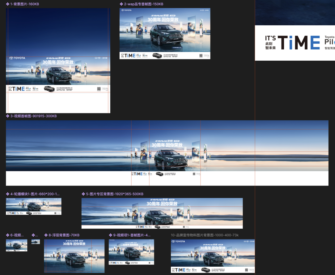The height and width of the screenshot is (275, 335).
Task: Click 30周年 因你荣放 headline in 5-图片专区背景图 frame
Action: (x=162, y=204)
